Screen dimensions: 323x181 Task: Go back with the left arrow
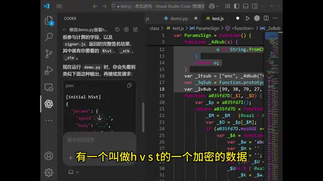(95, 7)
